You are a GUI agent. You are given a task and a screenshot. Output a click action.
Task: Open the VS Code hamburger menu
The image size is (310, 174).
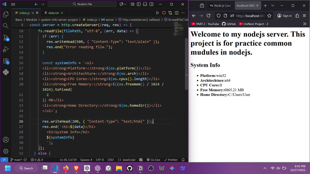coord(13,4)
